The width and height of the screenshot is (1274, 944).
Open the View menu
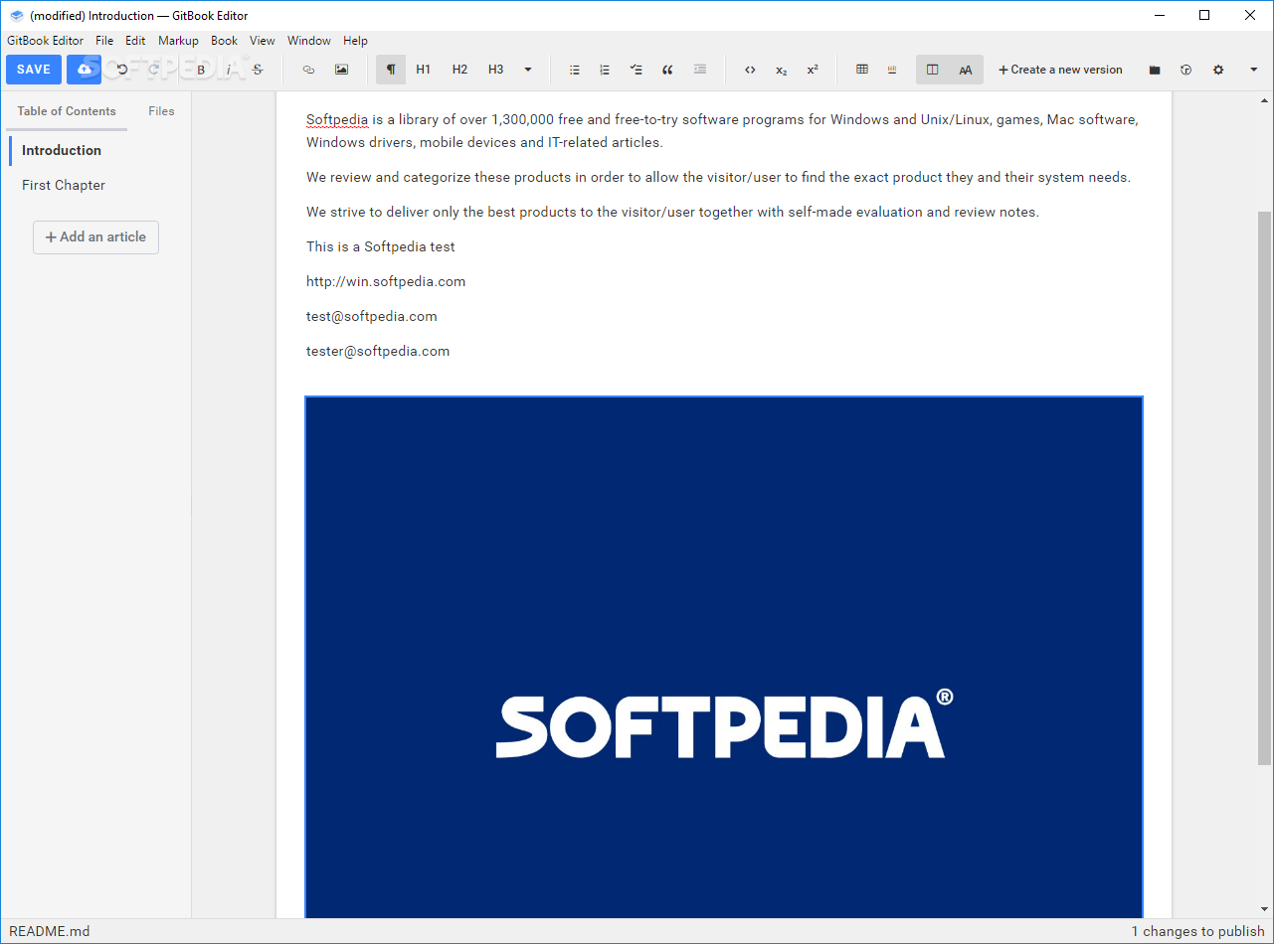click(x=263, y=41)
